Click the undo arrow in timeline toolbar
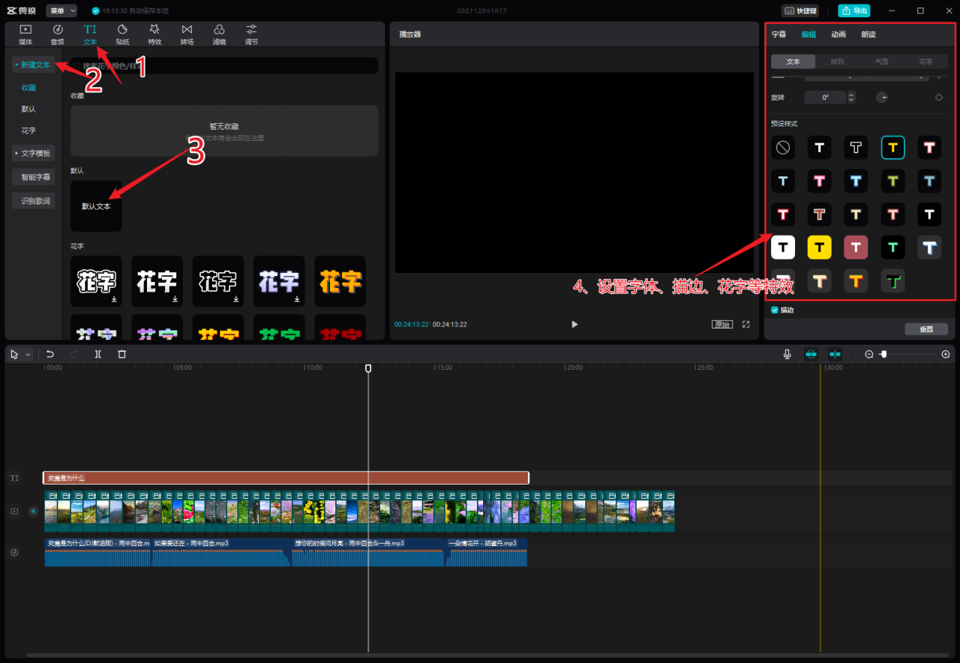 (x=50, y=354)
